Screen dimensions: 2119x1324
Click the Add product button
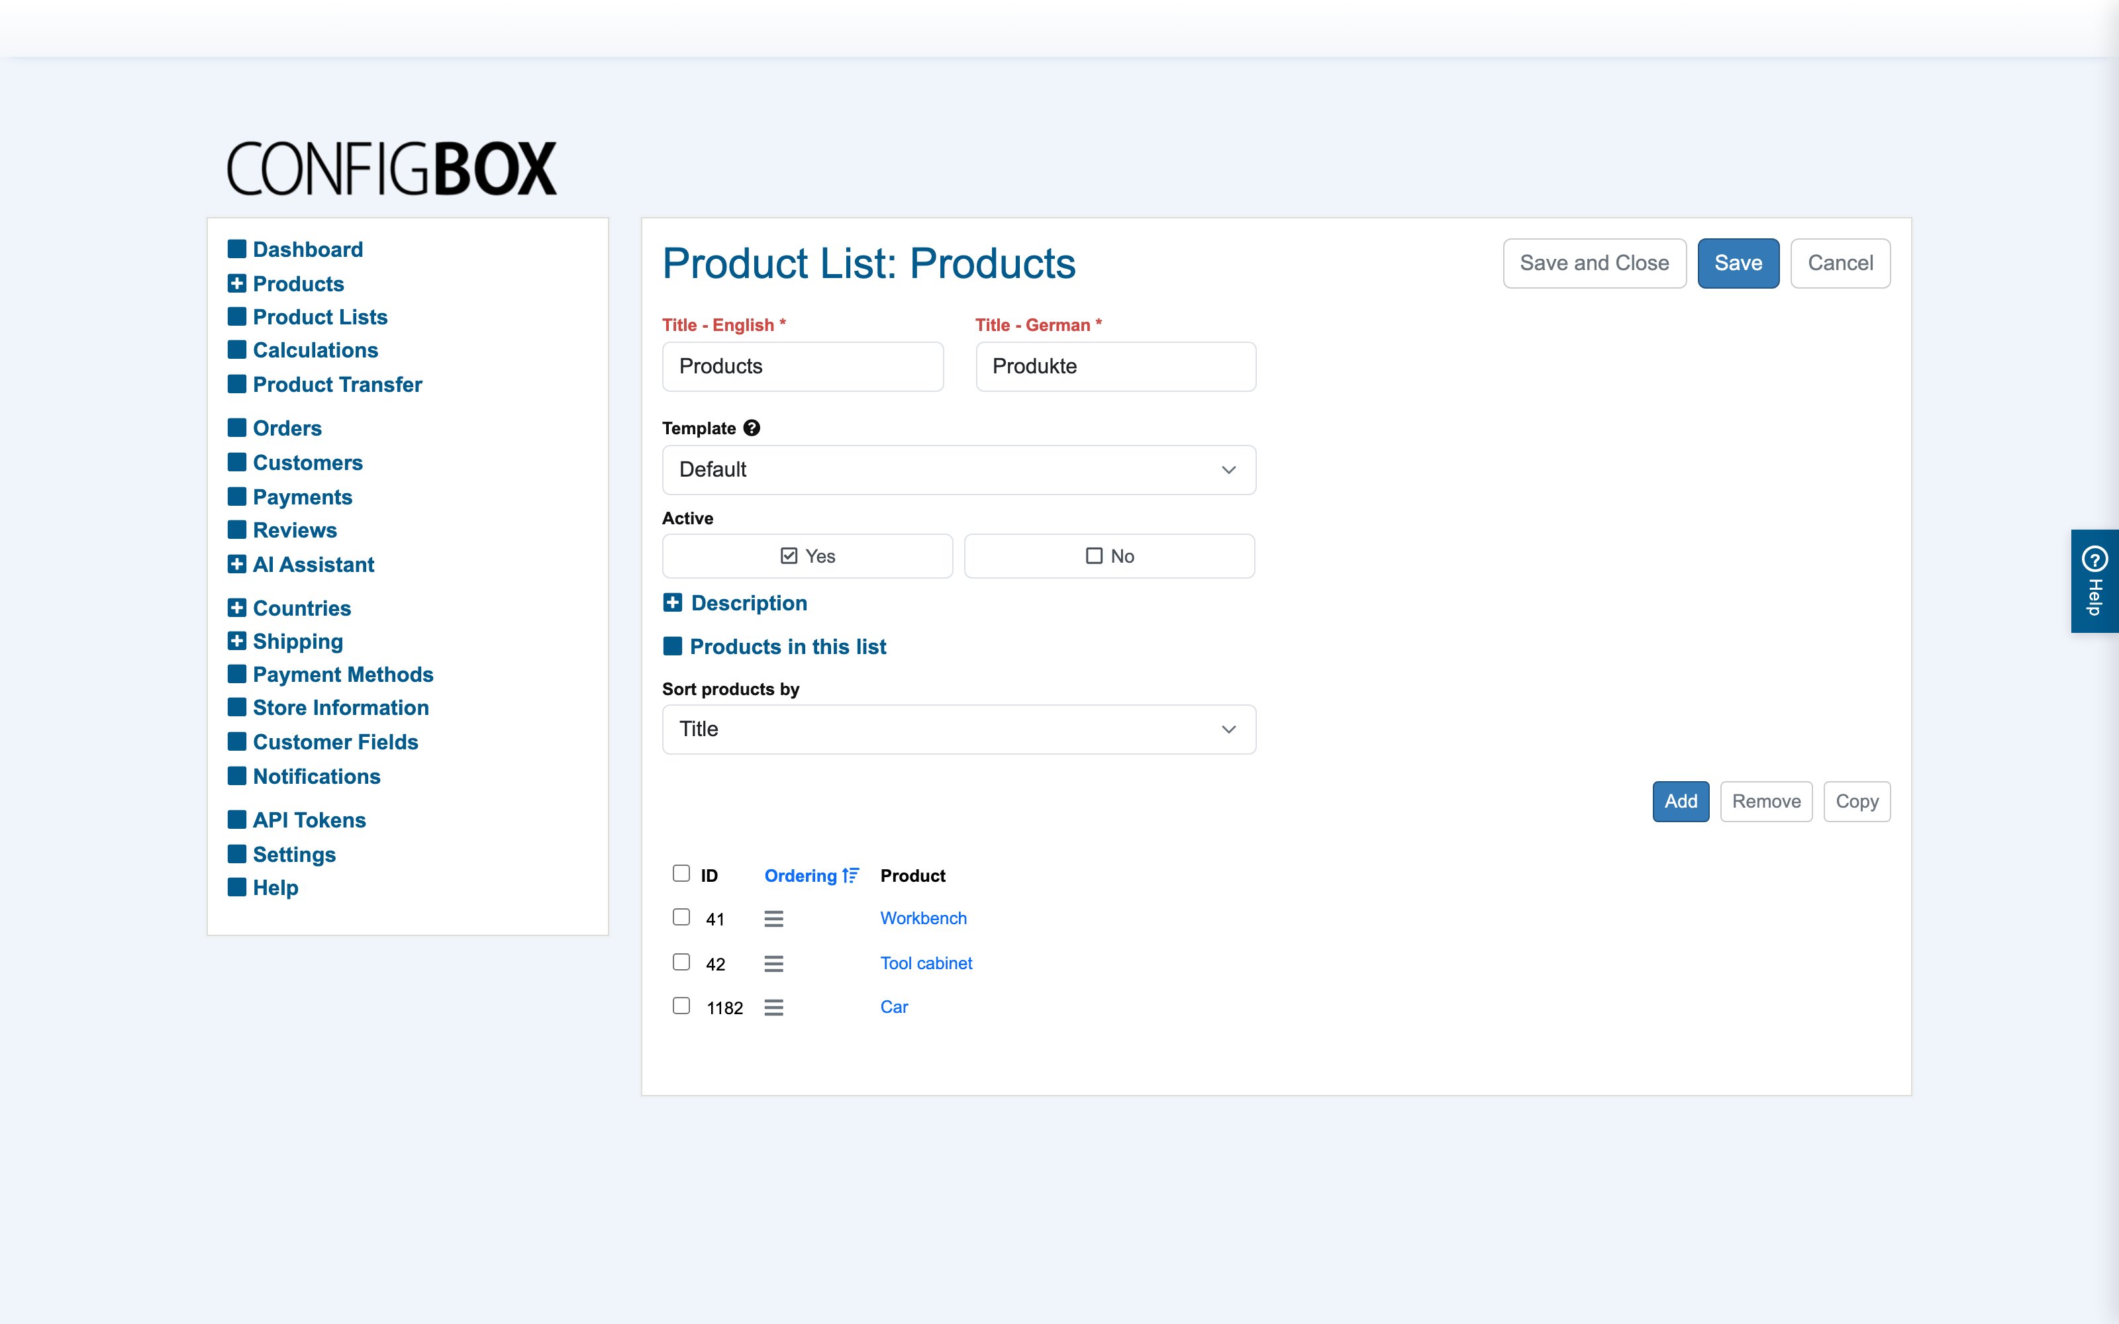[x=1681, y=801]
